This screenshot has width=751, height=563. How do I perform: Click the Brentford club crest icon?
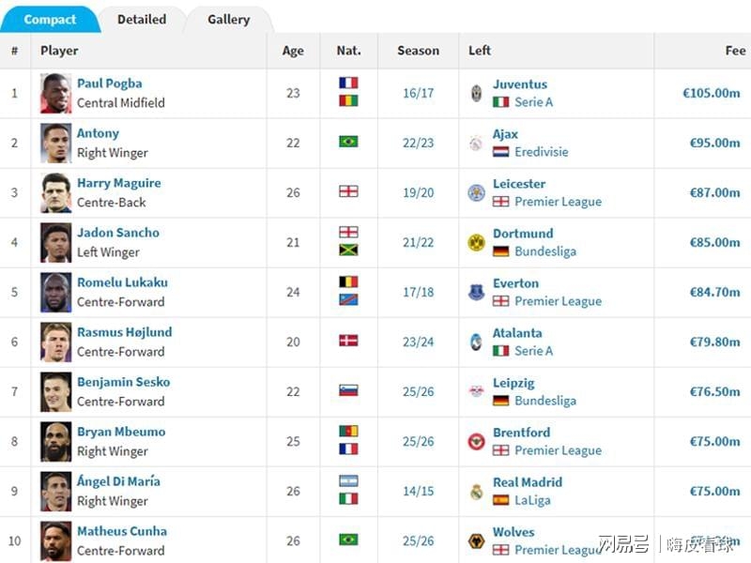476,441
